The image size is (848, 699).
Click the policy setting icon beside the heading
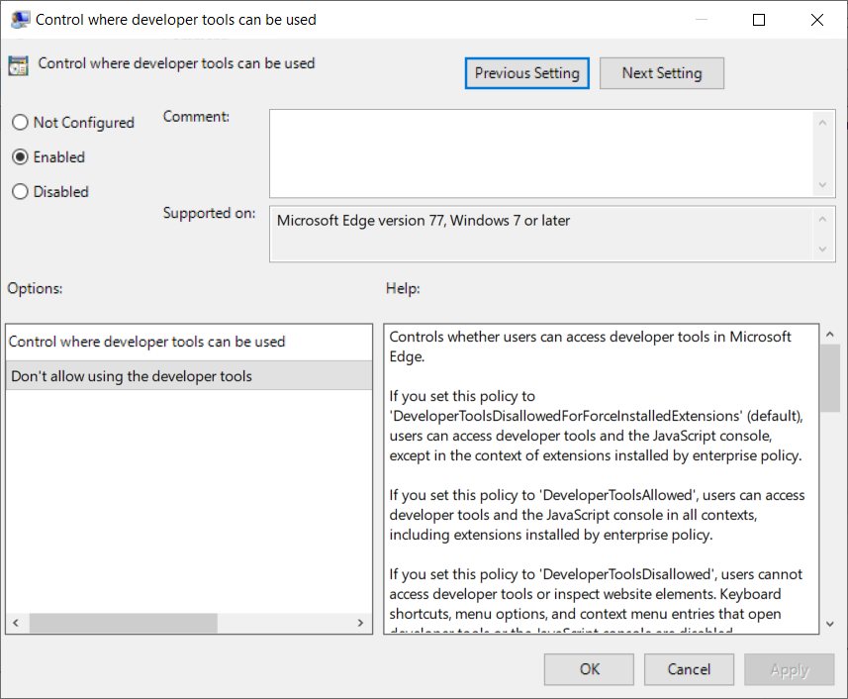19,65
